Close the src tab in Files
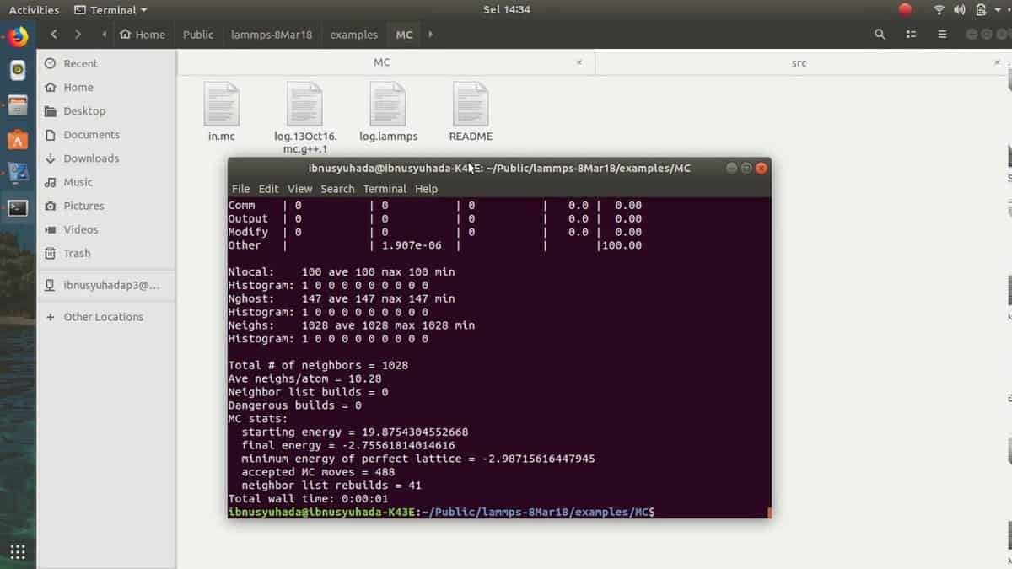The image size is (1012, 569). tap(997, 62)
